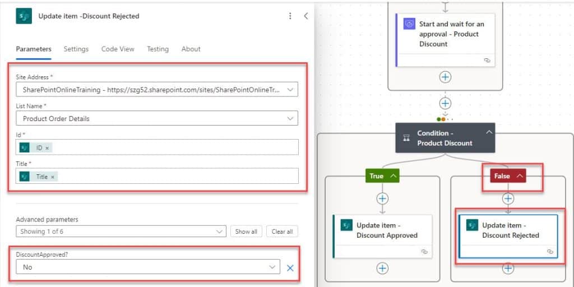The height and width of the screenshot is (287, 574).
Task: Click the Id input field
Action: [x=157, y=147]
